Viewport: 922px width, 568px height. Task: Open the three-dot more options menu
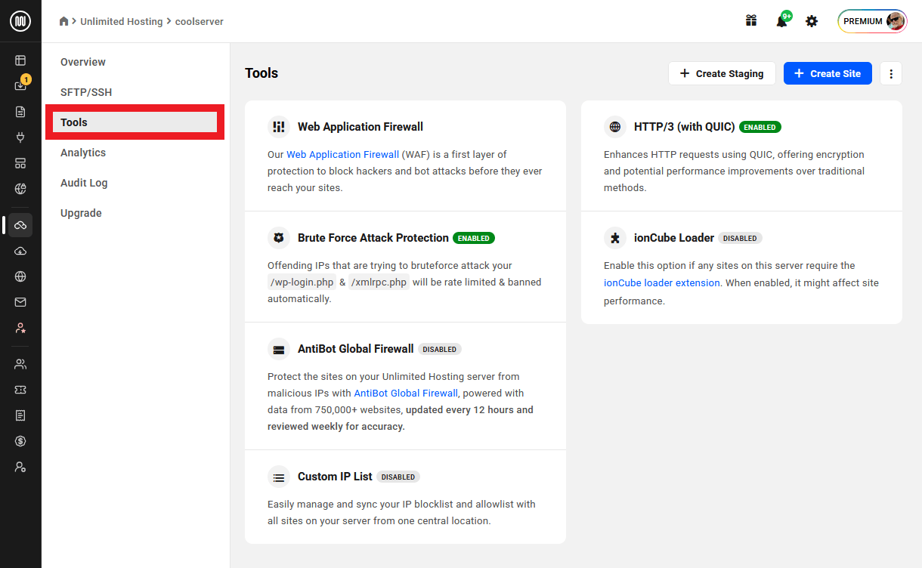(x=891, y=73)
